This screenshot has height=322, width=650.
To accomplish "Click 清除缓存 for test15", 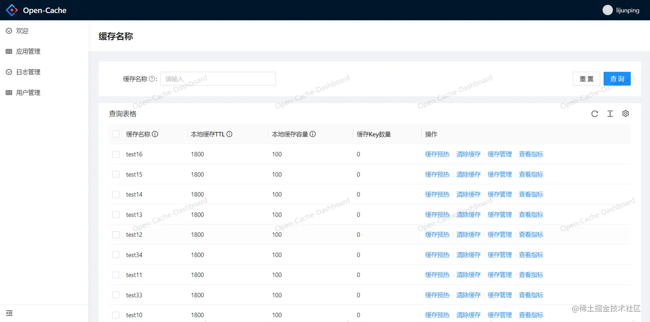I will [x=469, y=175].
